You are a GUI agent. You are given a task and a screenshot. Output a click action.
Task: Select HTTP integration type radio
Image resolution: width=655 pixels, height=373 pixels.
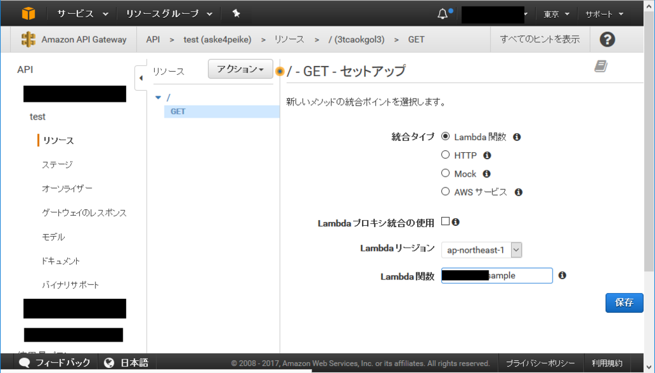445,155
